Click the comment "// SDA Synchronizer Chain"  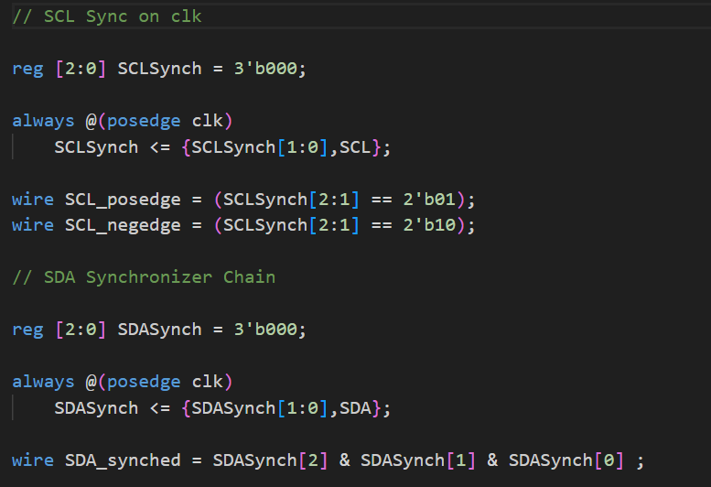point(145,277)
